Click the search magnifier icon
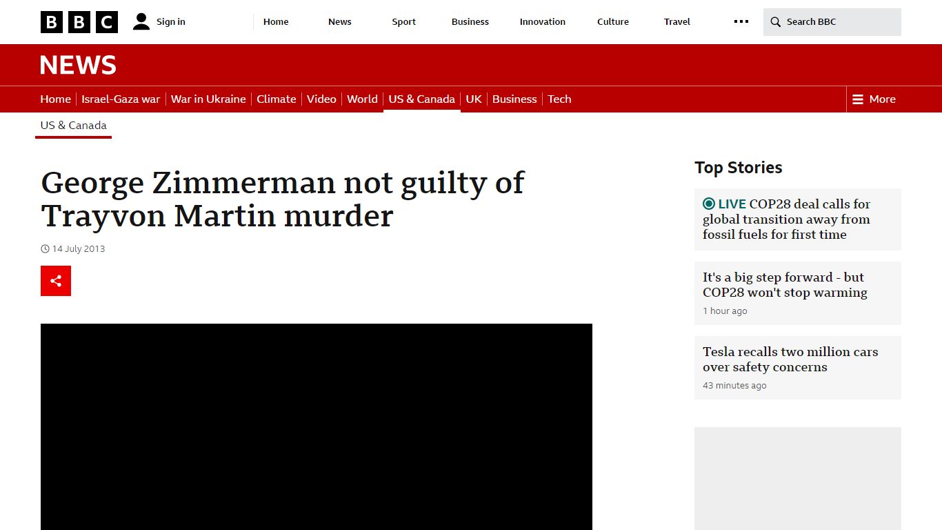This screenshot has width=942, height=530. click(776, 22)
